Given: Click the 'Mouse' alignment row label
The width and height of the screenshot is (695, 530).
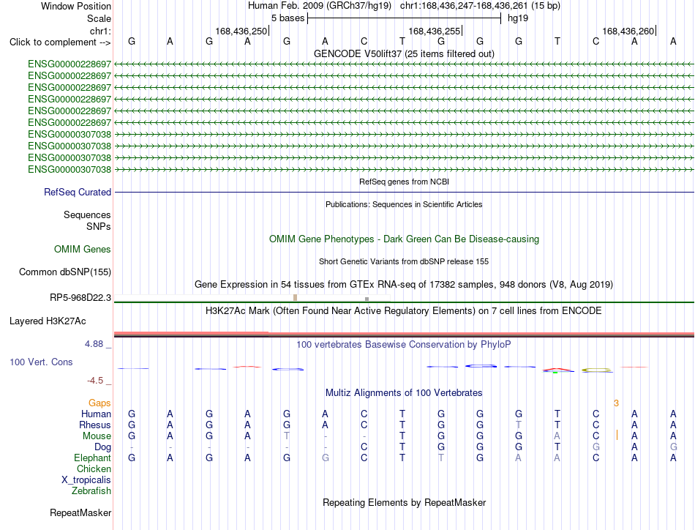Looking at the screenshot, I should point(97,436).
